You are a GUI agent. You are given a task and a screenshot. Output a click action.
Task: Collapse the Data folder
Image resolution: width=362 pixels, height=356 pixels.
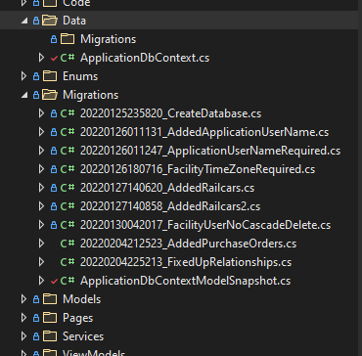(24, 21)
